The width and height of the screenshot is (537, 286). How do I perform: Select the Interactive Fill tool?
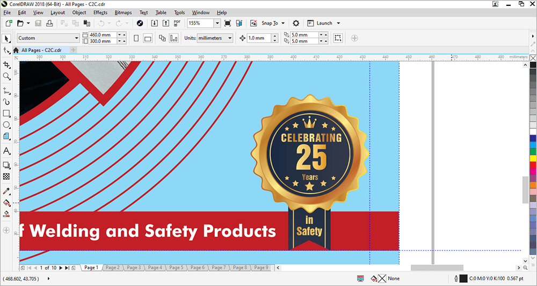point(6,202)
